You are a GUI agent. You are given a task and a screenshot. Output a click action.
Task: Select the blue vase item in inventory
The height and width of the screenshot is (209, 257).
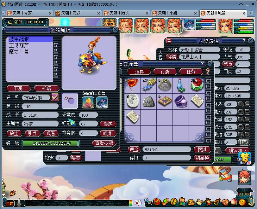pos(181,85)
